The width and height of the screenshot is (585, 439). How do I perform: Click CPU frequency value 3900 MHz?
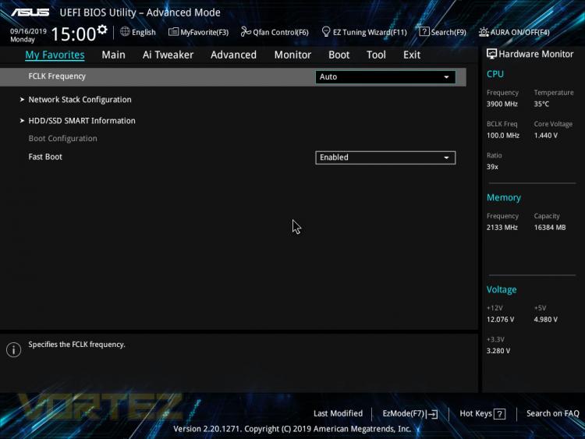502,104
